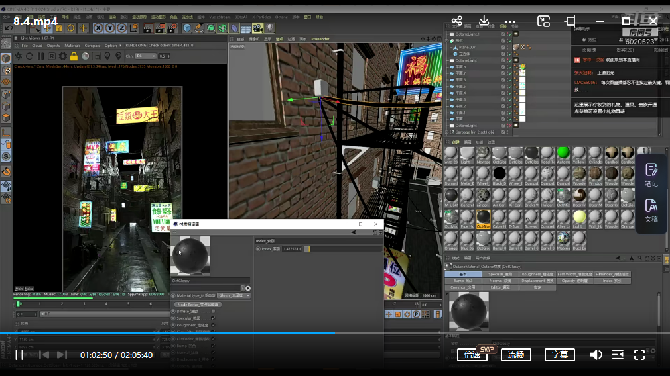Open the 流畅 video quality selector

tap(515, 355)
